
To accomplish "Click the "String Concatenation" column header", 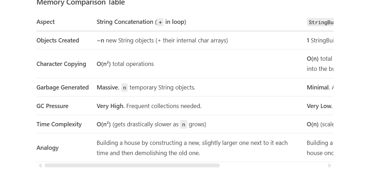I will 125,22.
